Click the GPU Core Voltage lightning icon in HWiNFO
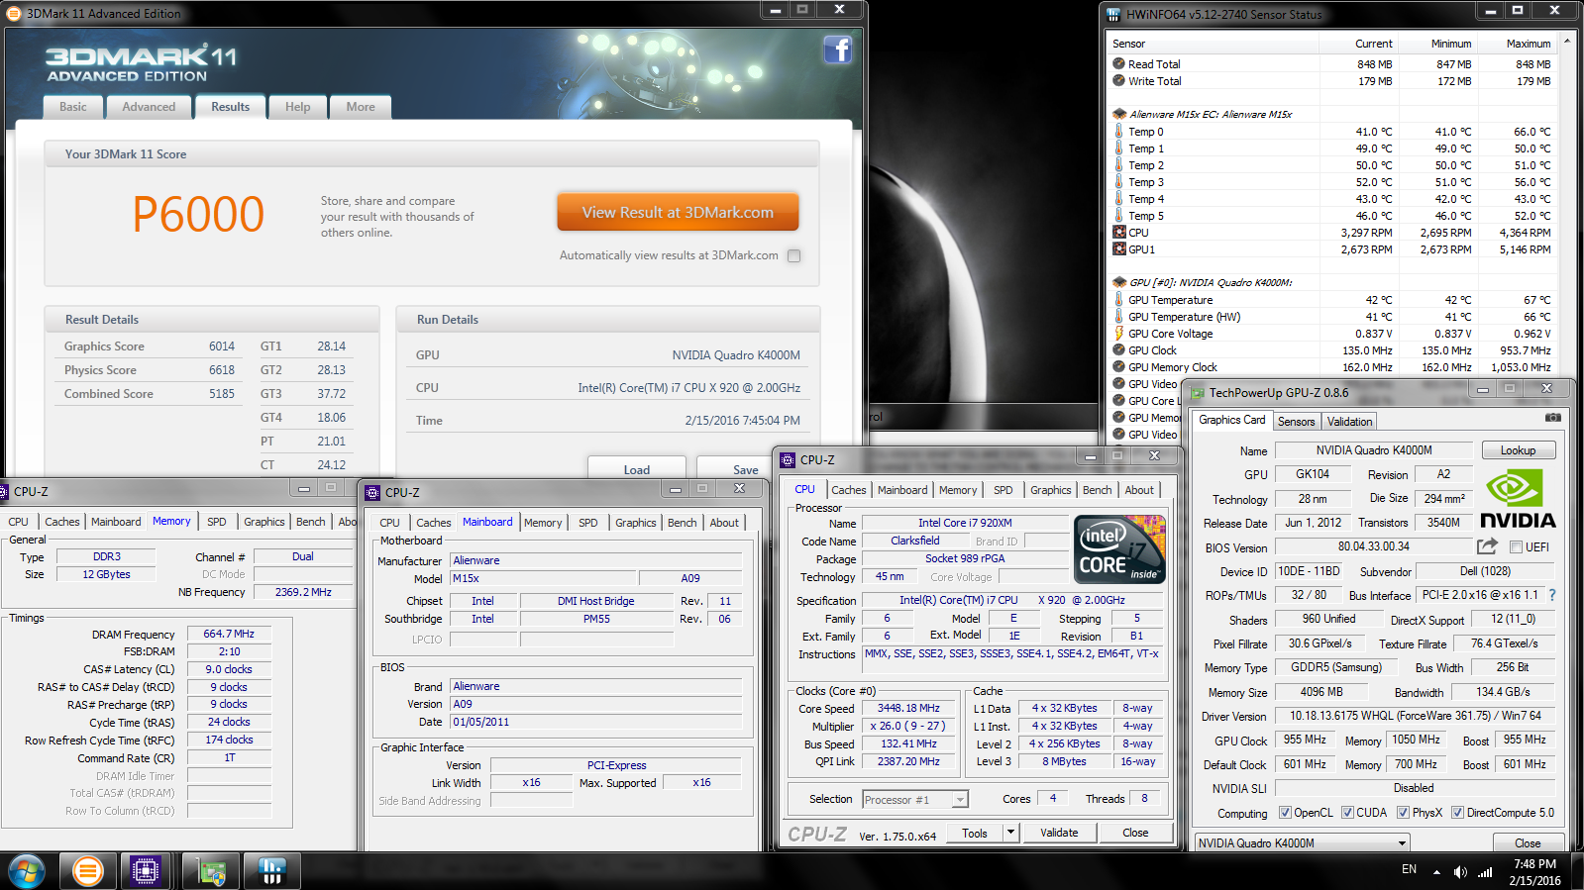This screenshot has width=1584, height=890. pyautogui.click(x=1119, y=334)
